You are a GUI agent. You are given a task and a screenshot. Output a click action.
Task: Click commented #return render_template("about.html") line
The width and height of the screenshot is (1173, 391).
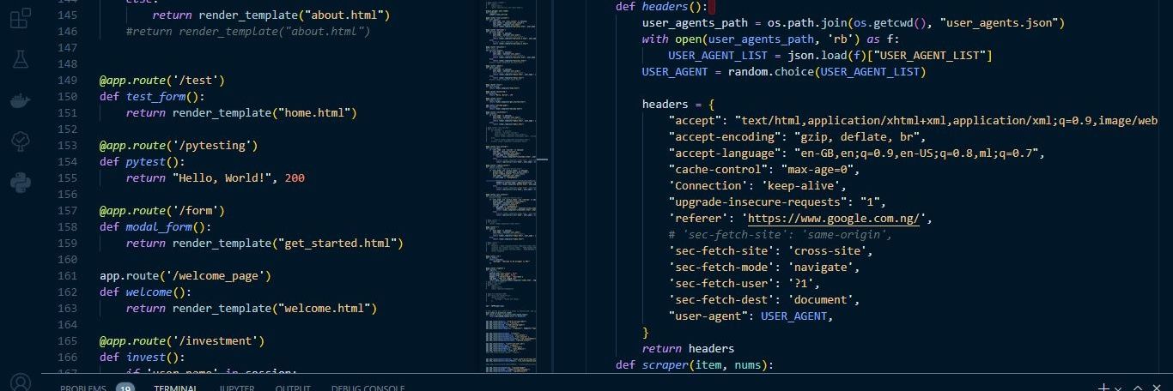click(x=248, y=31)
